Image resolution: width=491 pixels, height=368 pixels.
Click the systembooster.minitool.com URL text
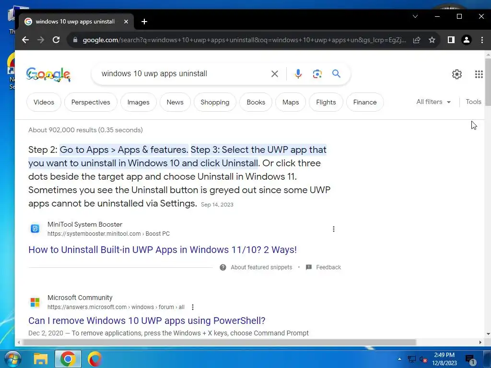pos(108,234)
